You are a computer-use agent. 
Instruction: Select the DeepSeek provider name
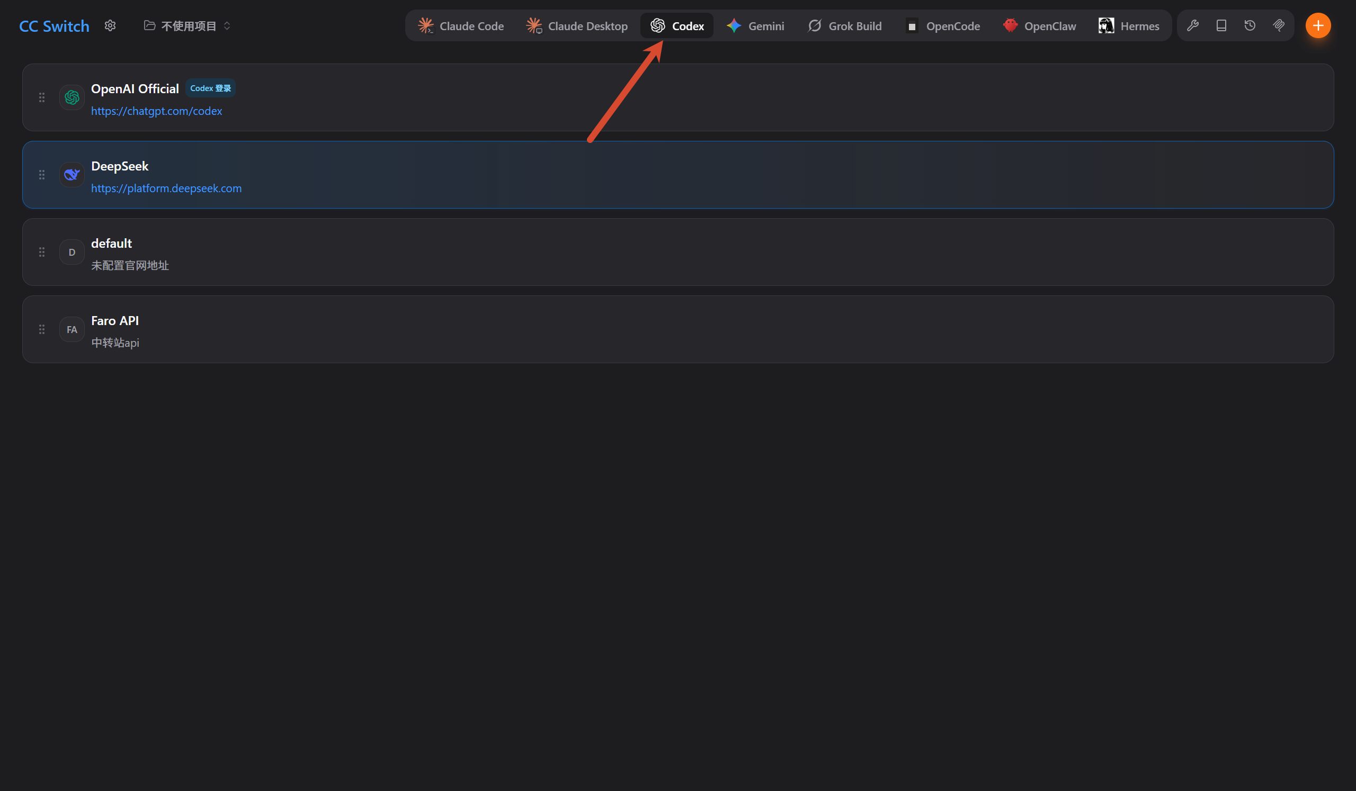pos(120,166)
